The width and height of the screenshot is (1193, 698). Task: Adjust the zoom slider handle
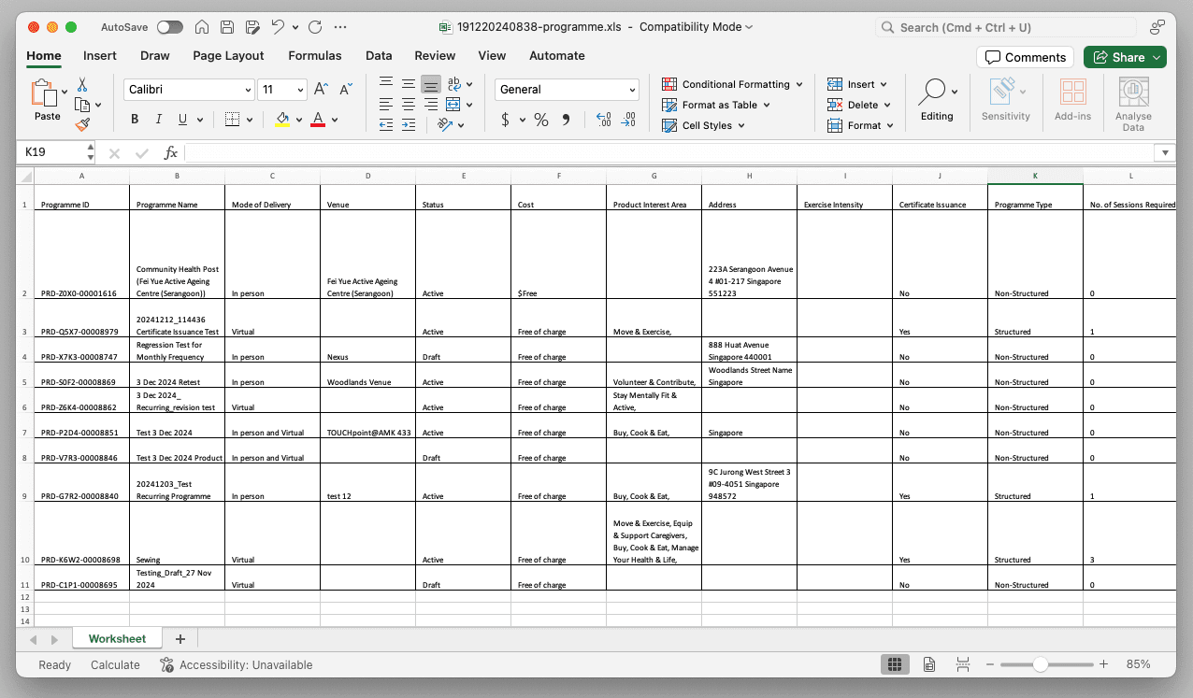(x=1040, y=664)
